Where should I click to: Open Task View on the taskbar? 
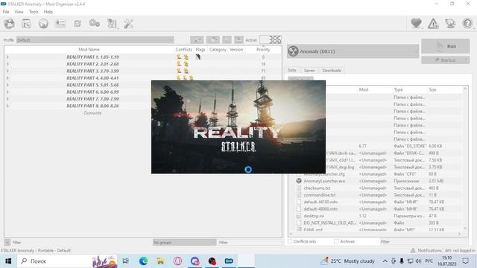tap(126, 261)
